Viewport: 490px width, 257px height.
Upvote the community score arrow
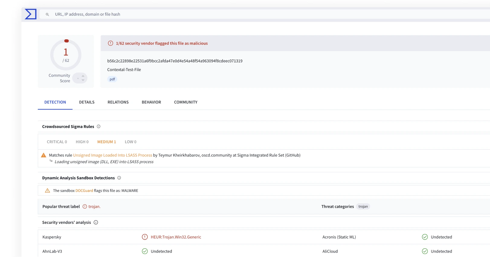click(83, 76)
